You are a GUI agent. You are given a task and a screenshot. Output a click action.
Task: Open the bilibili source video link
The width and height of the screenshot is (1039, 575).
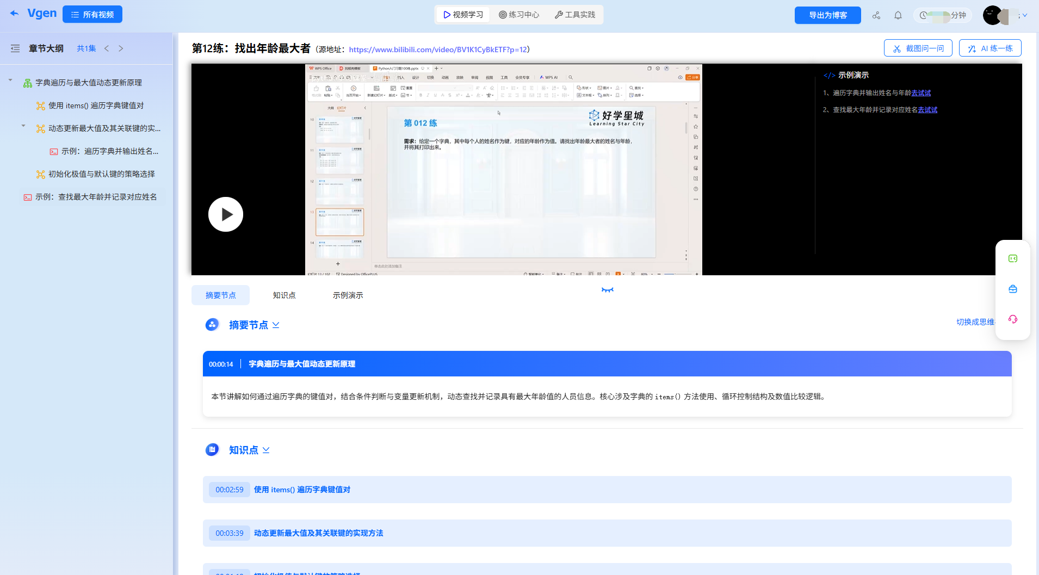coord(438,50)
